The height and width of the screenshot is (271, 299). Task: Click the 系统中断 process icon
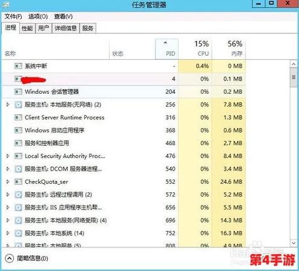[x=18, y=66]
